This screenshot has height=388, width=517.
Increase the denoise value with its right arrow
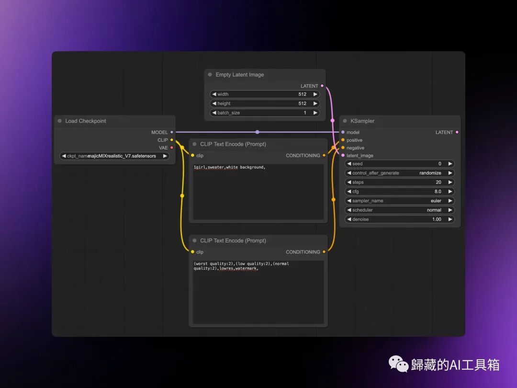pos(450,219)
